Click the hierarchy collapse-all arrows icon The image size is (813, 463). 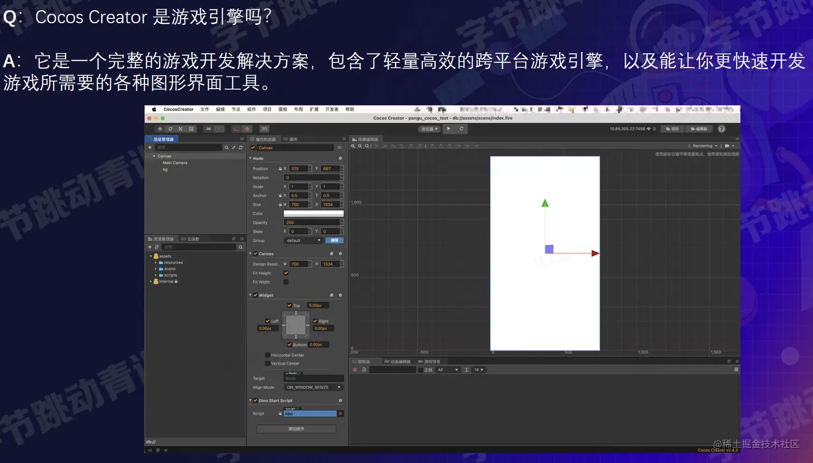(234, 147)
